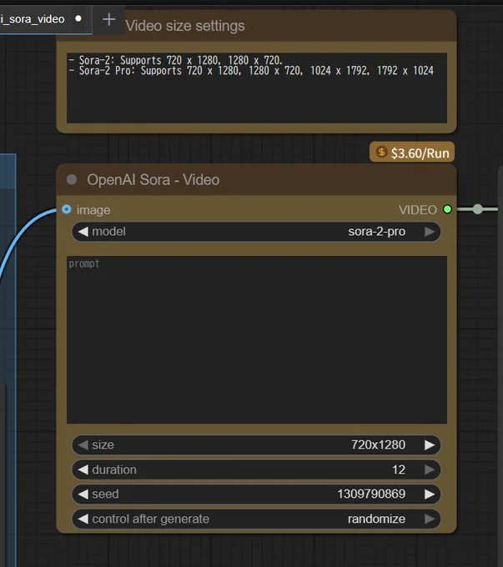503x567 pixels.
Task: Open the duration dropdown showing 12
Action: pyautogui.click(x=256, y=469)
